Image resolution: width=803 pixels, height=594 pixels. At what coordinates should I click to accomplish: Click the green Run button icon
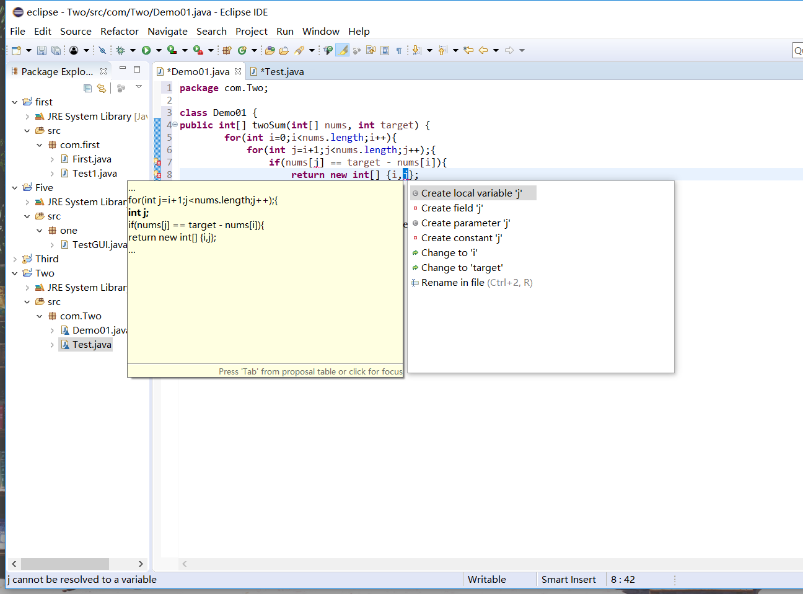[146, 50]
